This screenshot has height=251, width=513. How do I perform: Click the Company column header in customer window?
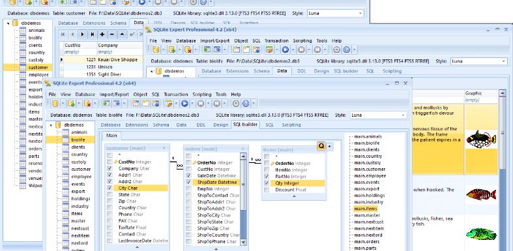point(120,45)
